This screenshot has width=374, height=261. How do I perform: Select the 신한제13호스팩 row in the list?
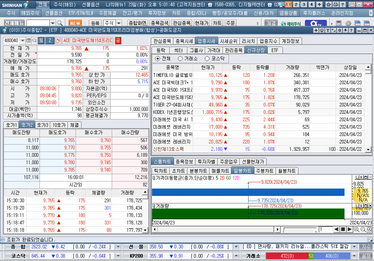pos(258,149)
